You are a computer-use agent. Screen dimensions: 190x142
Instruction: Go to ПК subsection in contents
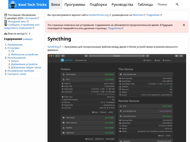(13, 51)
